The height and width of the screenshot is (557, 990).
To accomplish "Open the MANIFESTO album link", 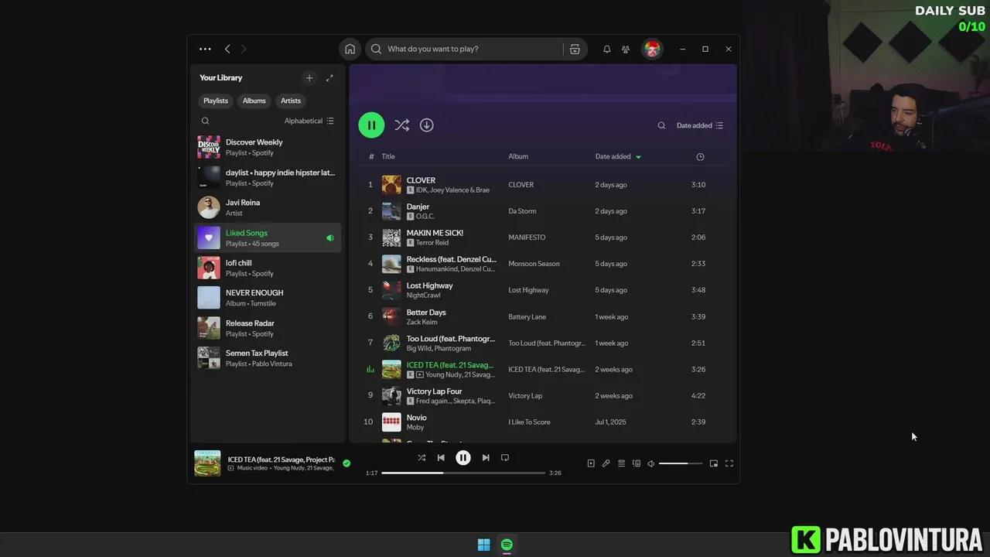I will 527,237.
